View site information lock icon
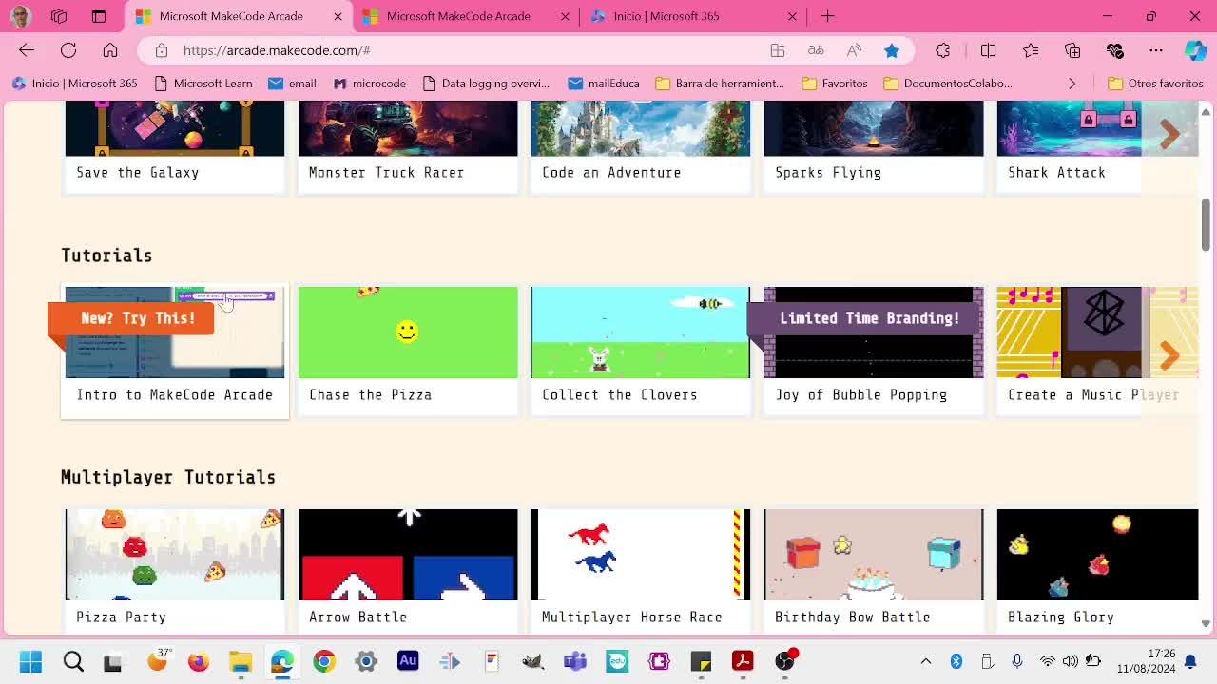Screen dimensions: 1217x684 coord(162,50)
